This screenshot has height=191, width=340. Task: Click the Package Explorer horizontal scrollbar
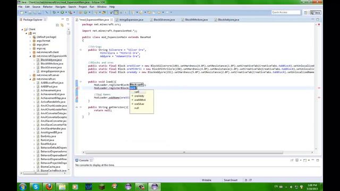36,173
